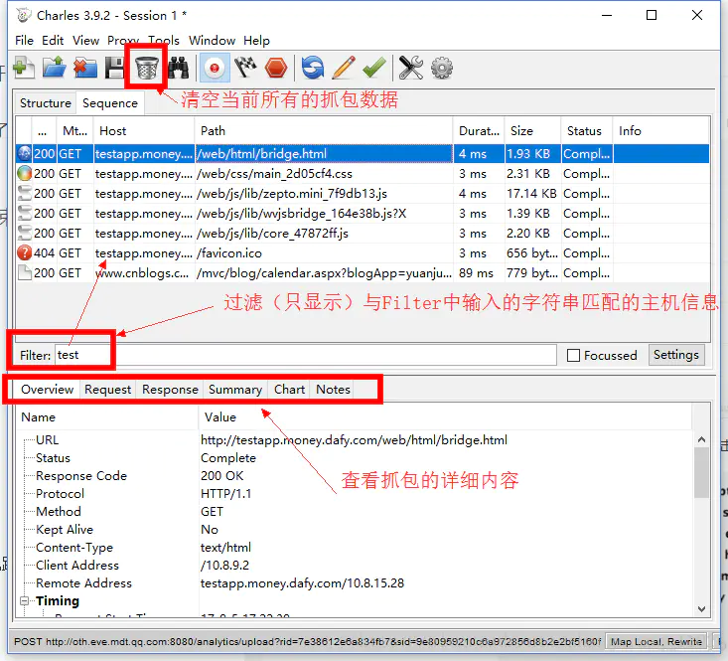The width and height of the screenshot is (728, 661).
Task: Click the CSS icon of main_2d05cf4.css row
Action: point(24,174)
